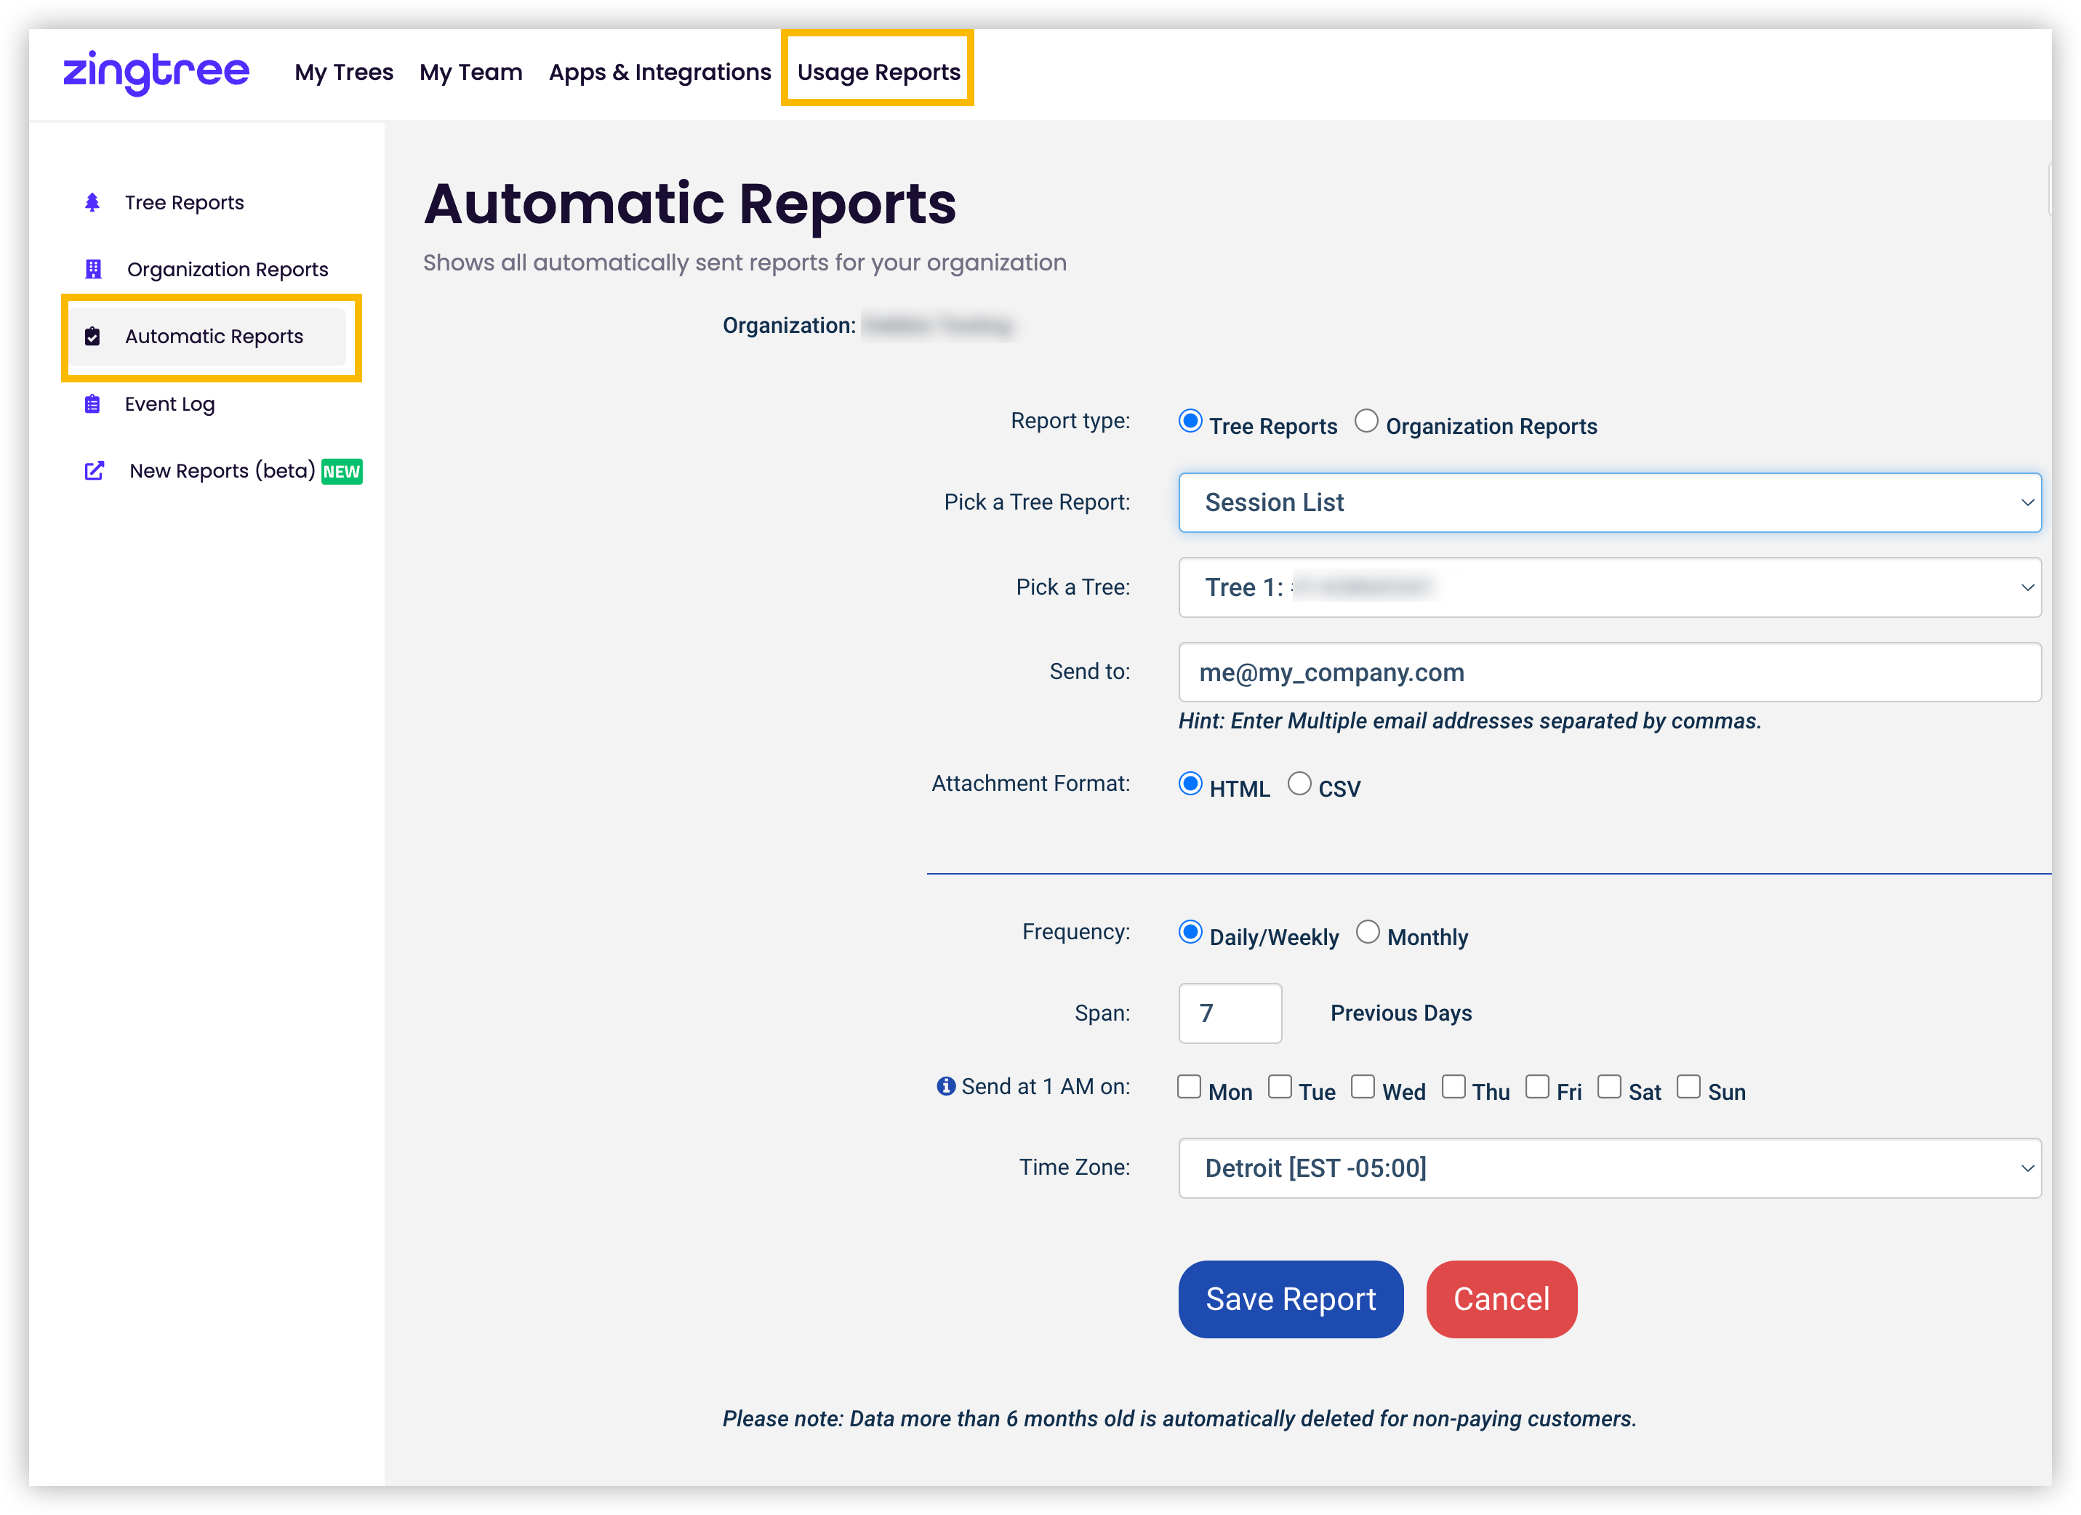Viewport: 2081px width, 1515px height.
Task: Check the Fri checkbox
Action: 1538,1087
